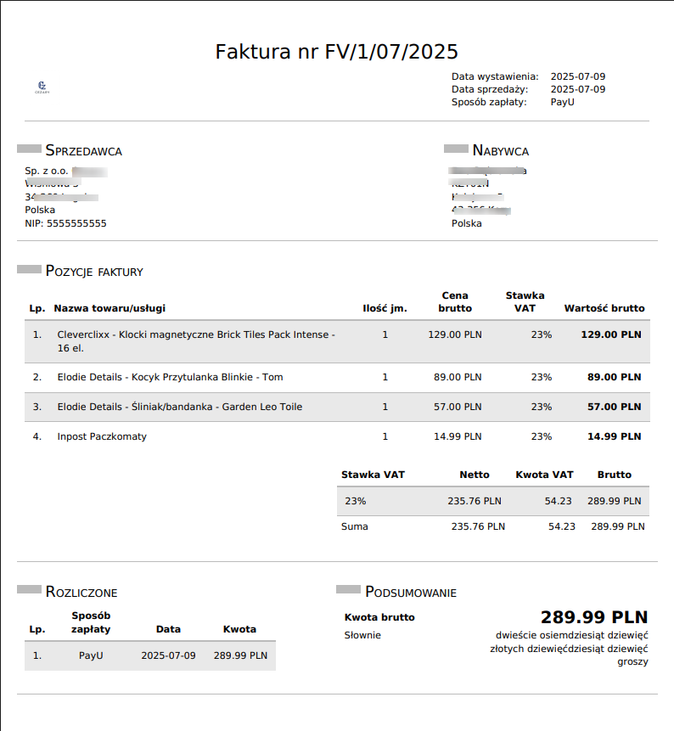Click the Rozliczone section heading
The width and height of the screenshot is (674, 731).
click(81, 592)
